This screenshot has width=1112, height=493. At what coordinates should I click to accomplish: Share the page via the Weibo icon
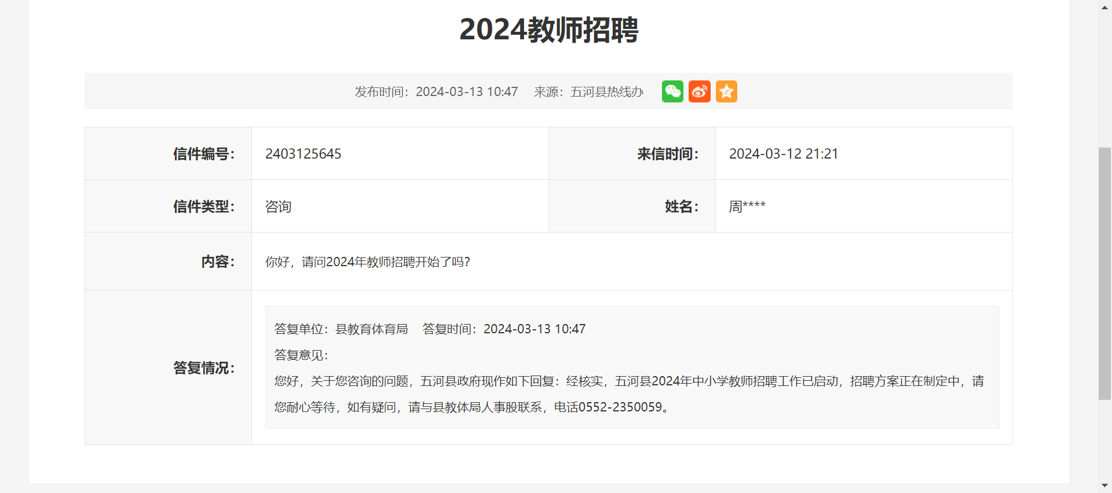click(699, 91)
